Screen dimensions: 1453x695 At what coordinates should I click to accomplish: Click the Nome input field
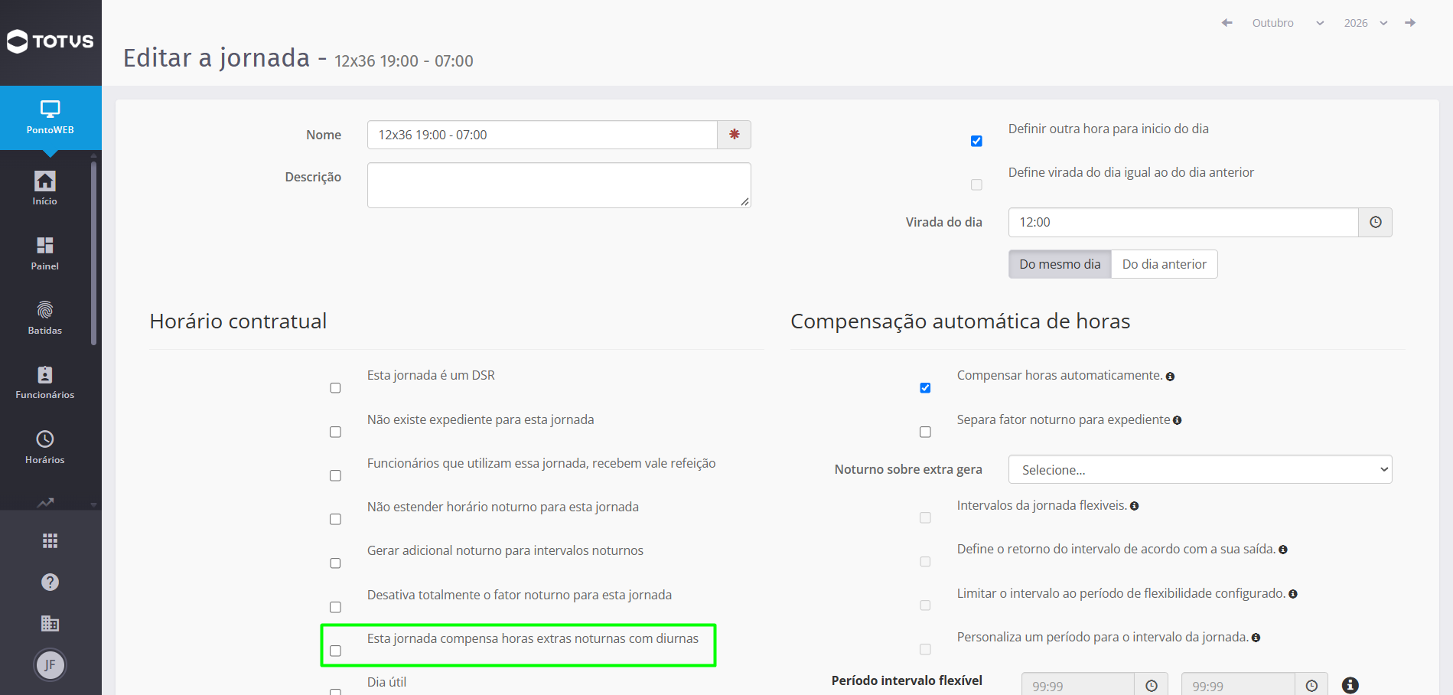click(x=542, y=135)
